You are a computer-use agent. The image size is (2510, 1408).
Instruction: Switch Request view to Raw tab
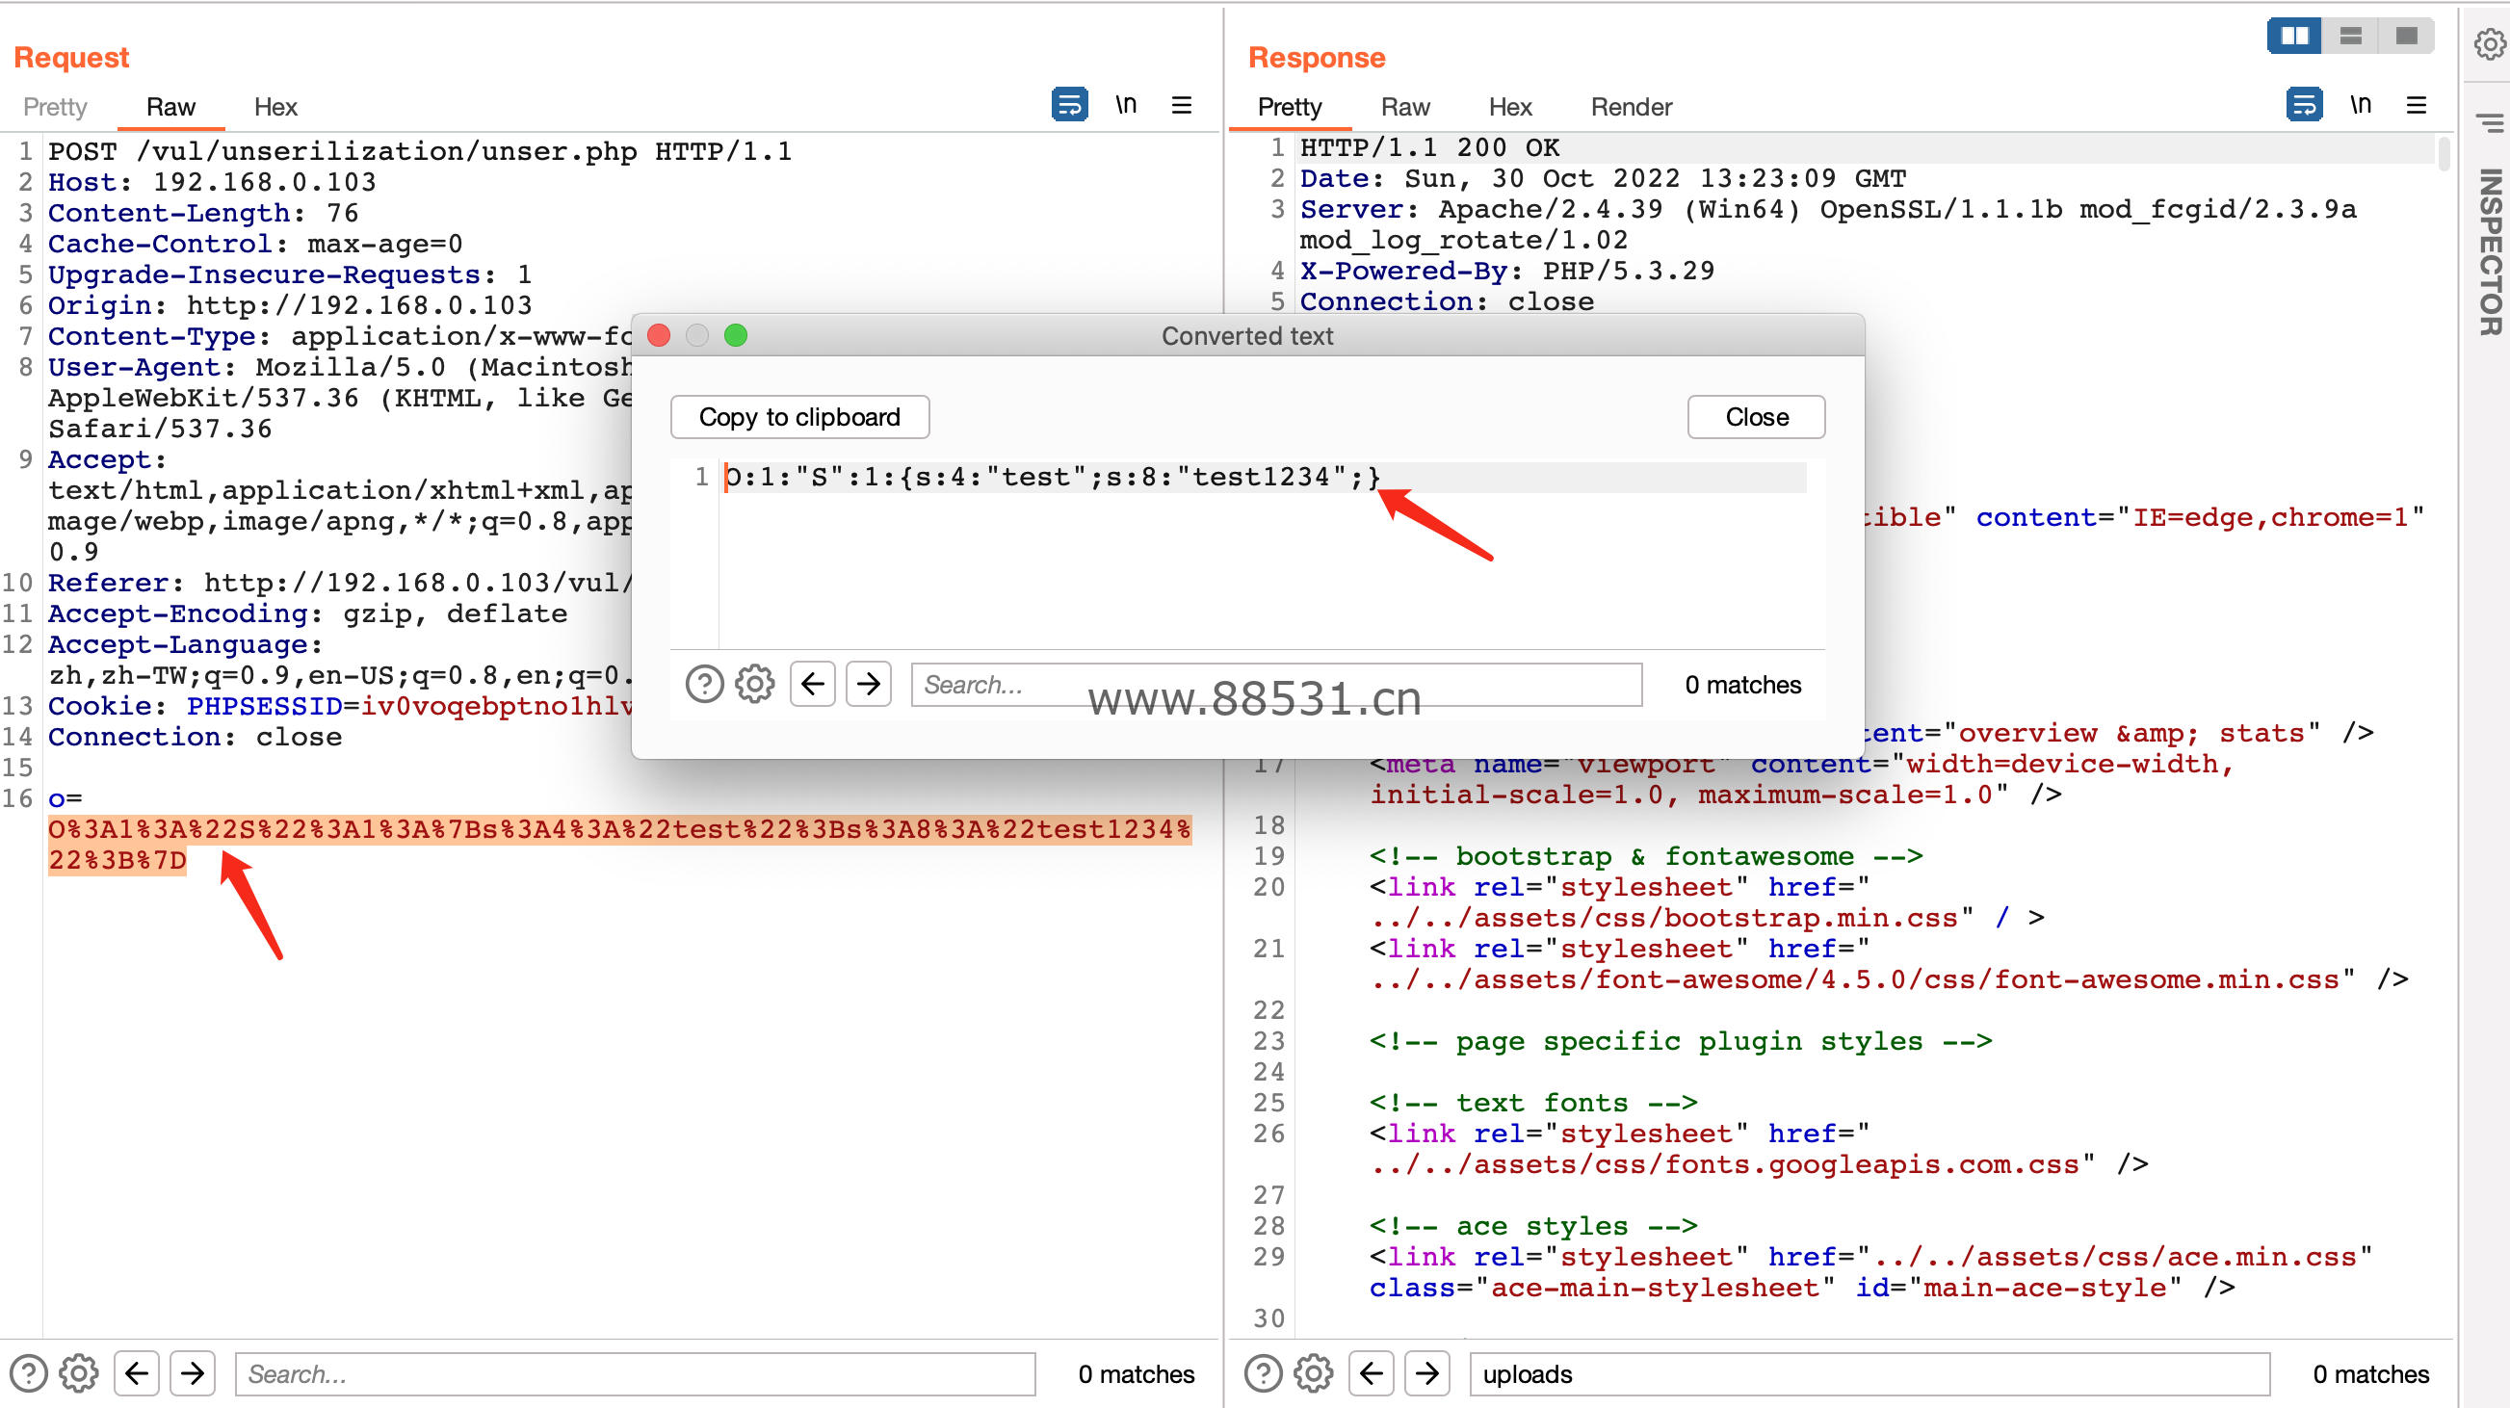[170, 106]
